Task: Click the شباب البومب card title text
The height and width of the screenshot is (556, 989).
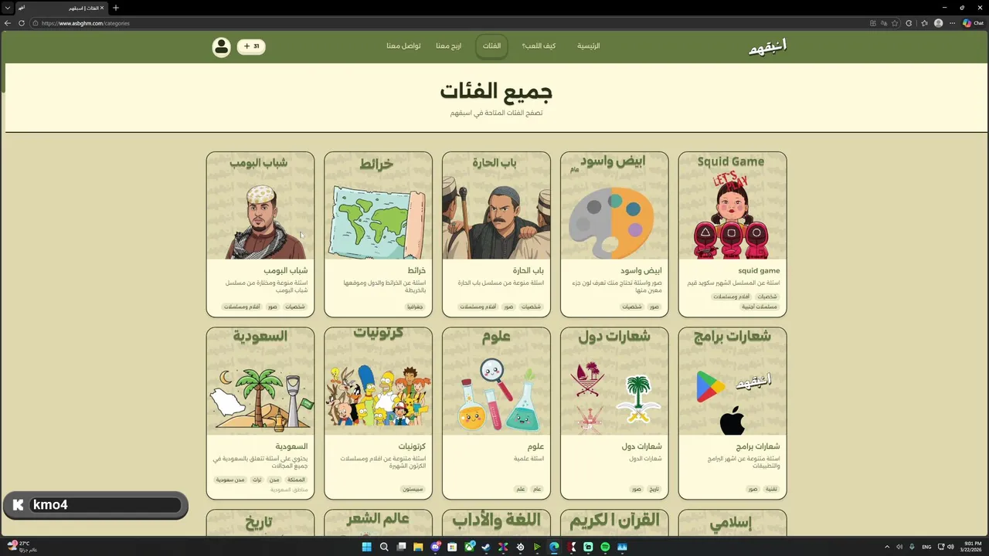Action: (286, 271)
